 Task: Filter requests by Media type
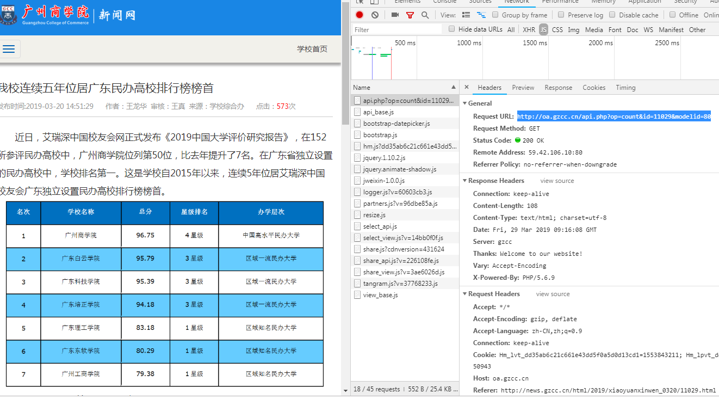(594, 30)
